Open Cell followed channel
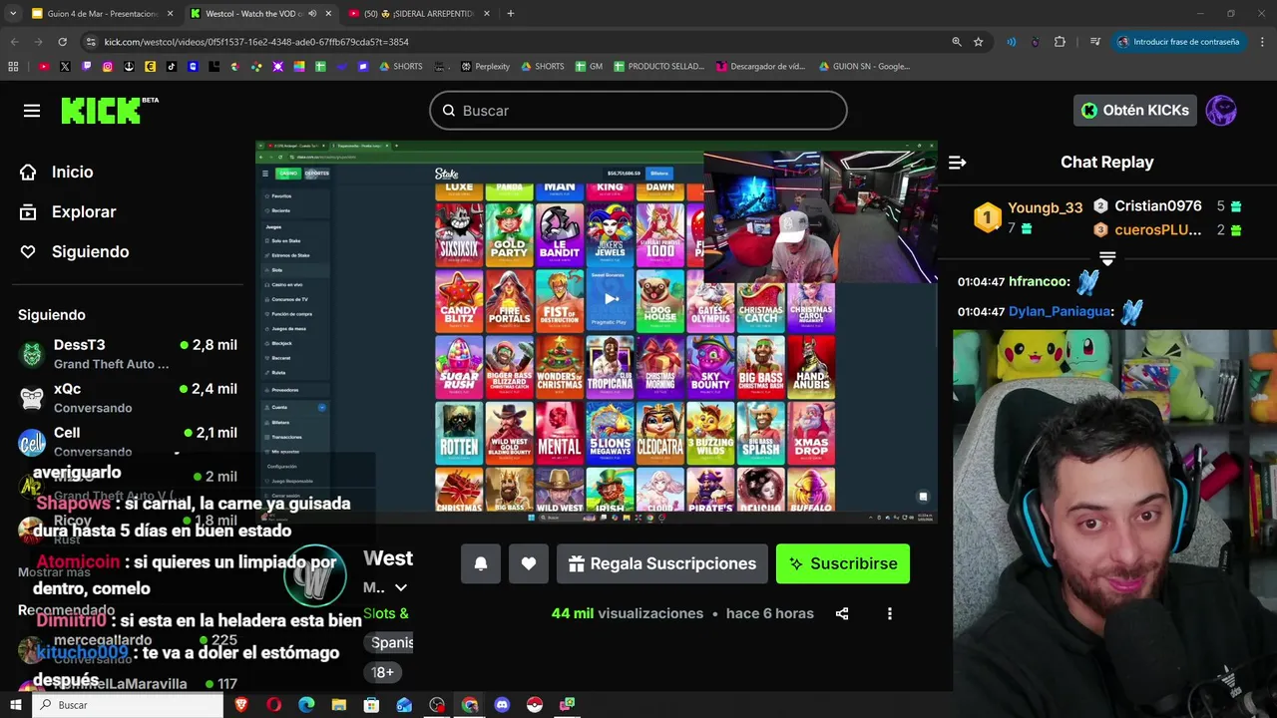This screenshot has height=718, width=1277. pyautogui.click(x=128, y=442)
